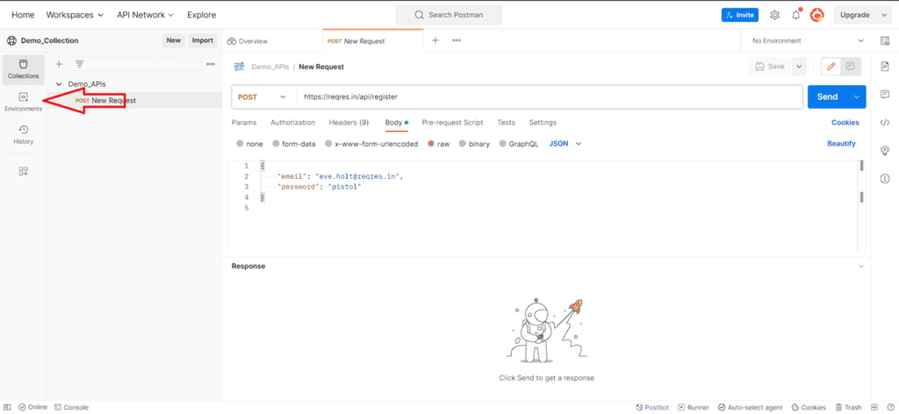Open the configure workspace sidebar icon
Viewport: 899px width, 414px height.
point(24,171)
